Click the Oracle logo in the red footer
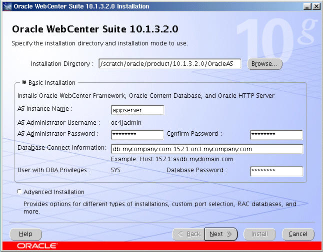Image resolution: width=323 pixels, height=252 pixels. click(x=37, y=246)
